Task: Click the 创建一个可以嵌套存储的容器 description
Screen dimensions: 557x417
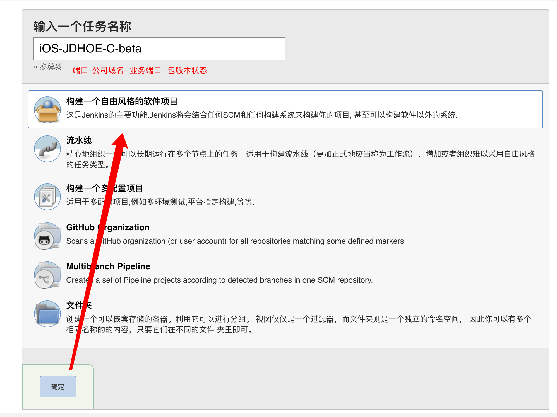Action: (299, 324)
